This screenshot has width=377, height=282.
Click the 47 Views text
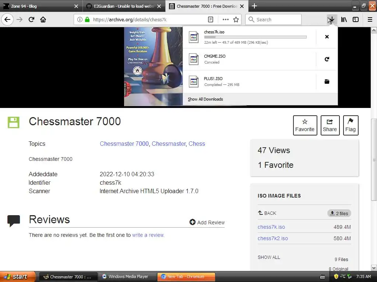[274, 150]
